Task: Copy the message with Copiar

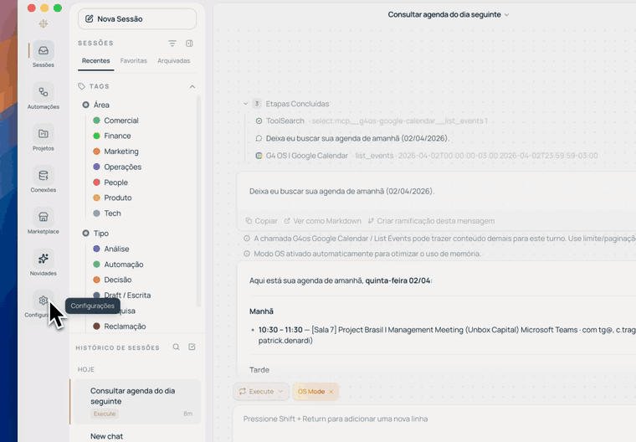Action: [262, 221]
